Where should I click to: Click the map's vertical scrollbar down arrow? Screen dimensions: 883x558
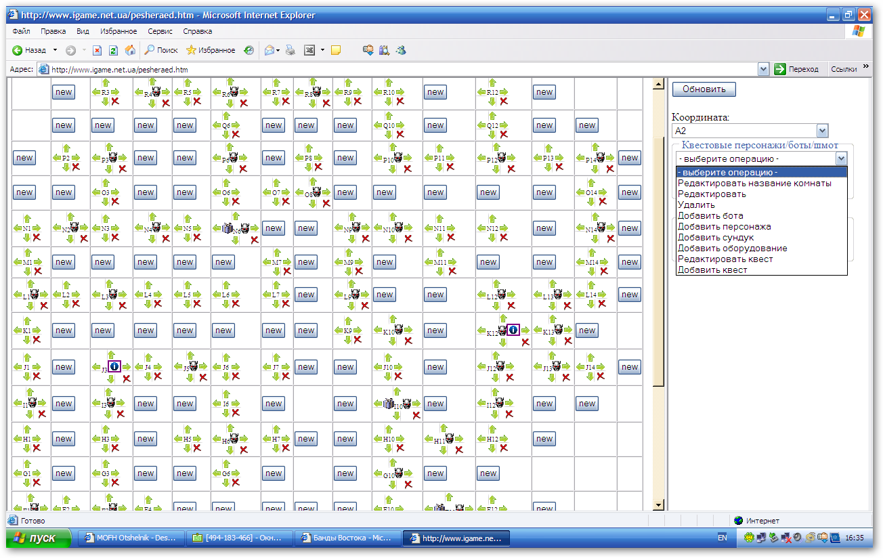(658, 505)
